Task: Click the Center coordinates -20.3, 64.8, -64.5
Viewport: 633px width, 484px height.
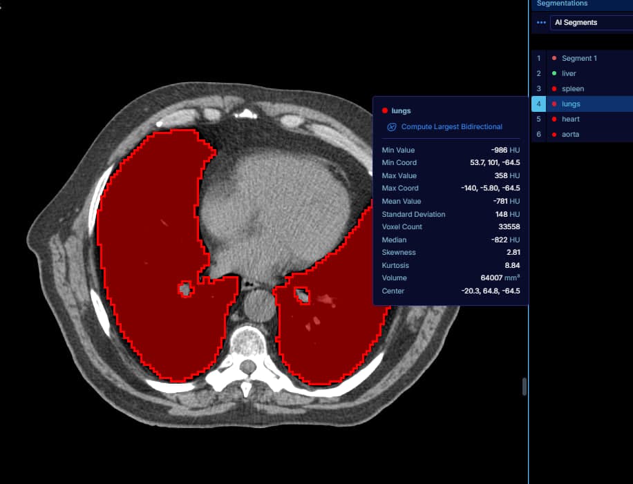Action: [491, 291]
